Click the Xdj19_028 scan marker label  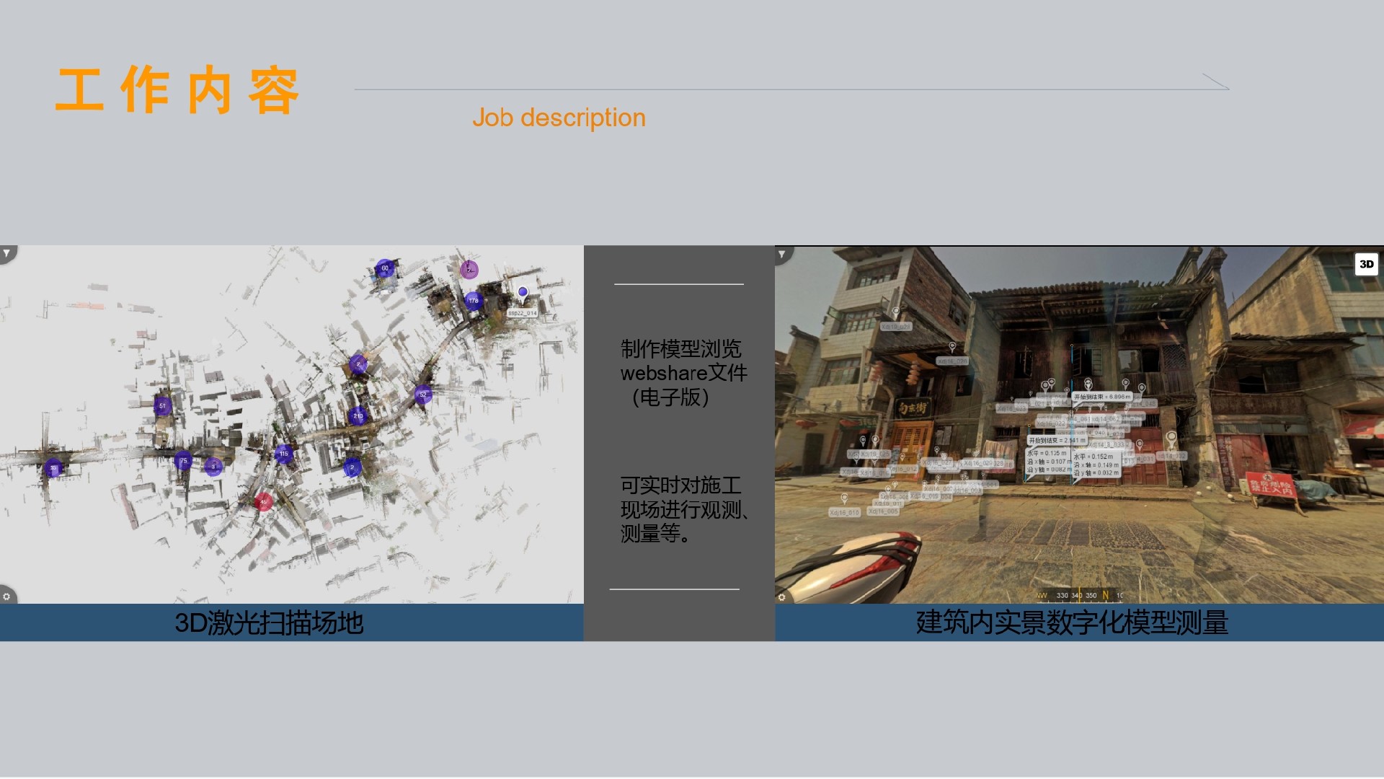[x=895, y=327]
